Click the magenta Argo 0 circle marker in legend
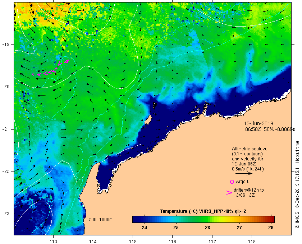This screenshot has height=244, width=302. pos(232,182)
